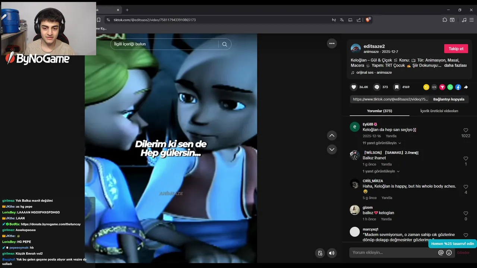
Task: Reply to Eylülll's comment via Yanıtla
Action: (391, 136)
